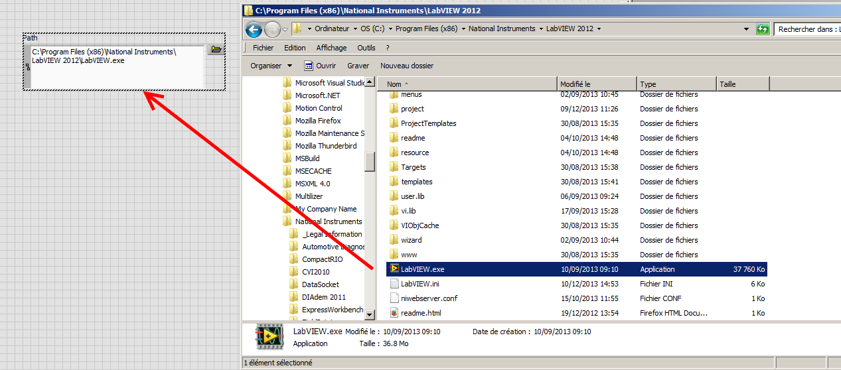This screenshot has width=841, height=370.
Task: Select the user.lib folder icon
Action: click(x=394, y=196)
